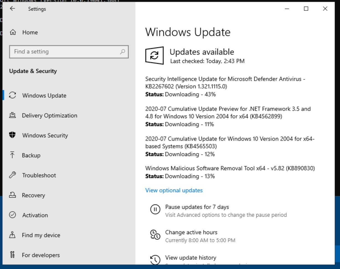
Task: Close the Settings window
Action: [x=325, y=9]
